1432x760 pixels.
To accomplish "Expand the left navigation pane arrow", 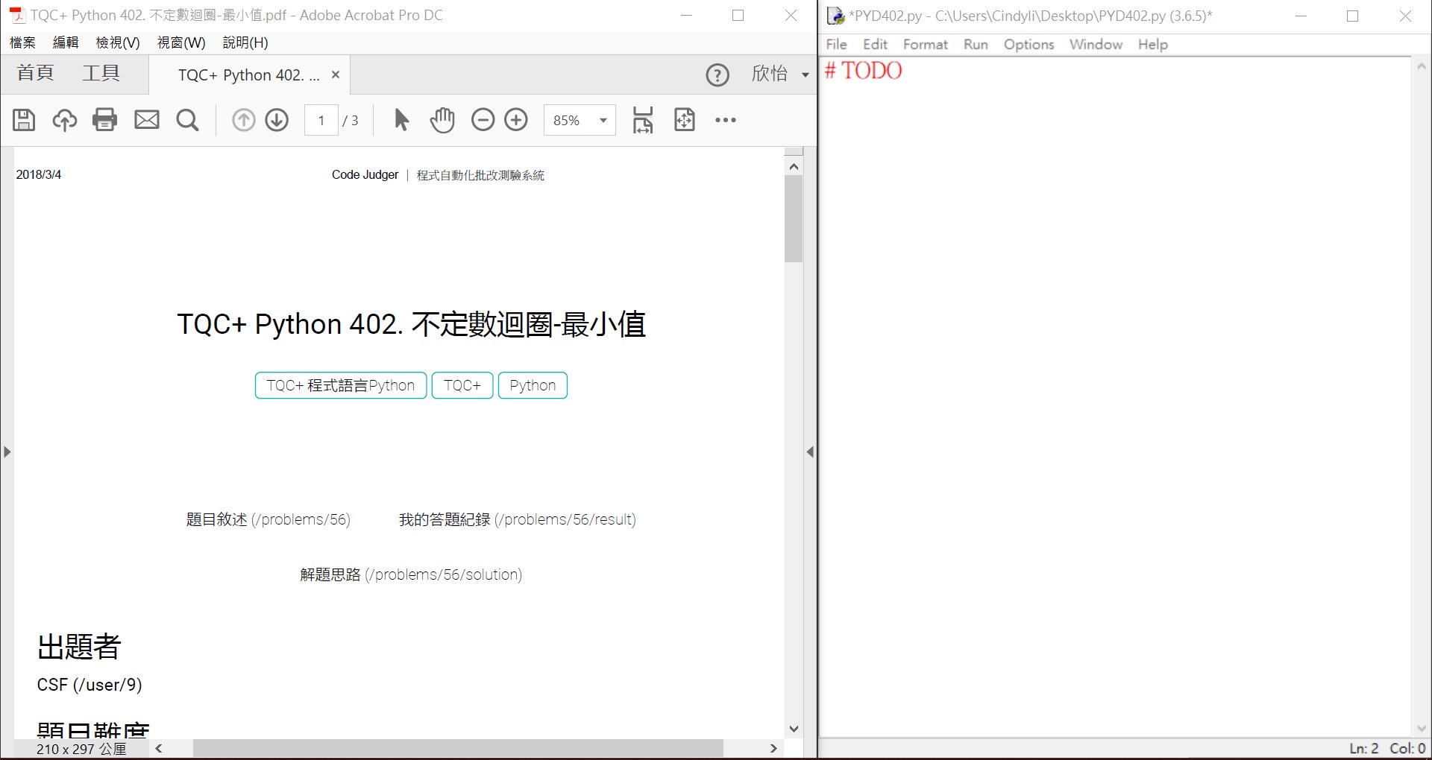I will click(7, 452).
